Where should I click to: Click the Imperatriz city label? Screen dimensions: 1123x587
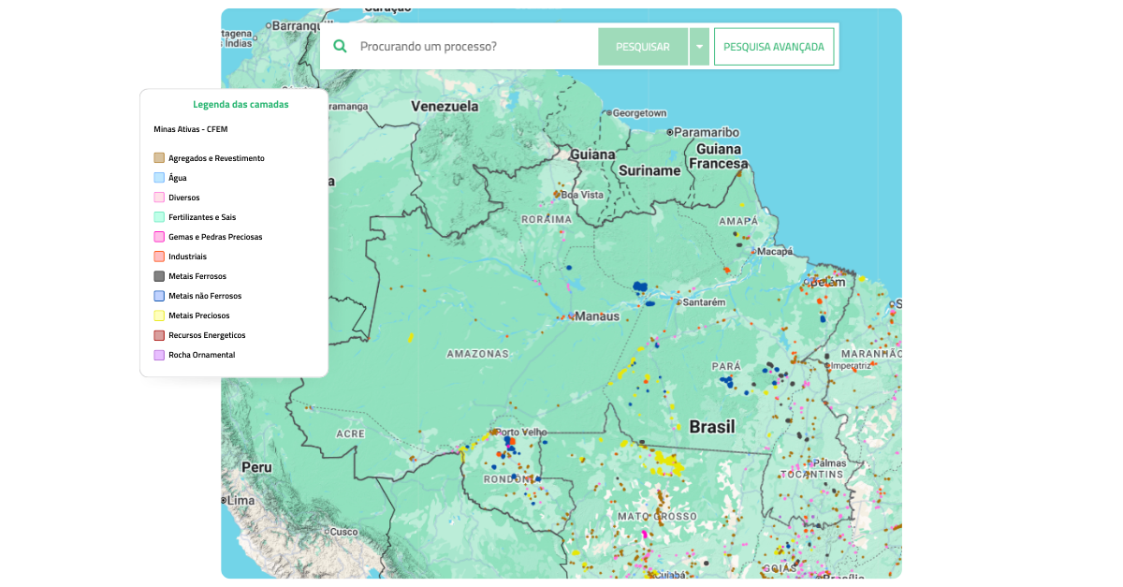(850, 365)
